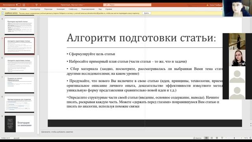The height and width of the screenshot is (142, 252).
Task: Click the user account name in title bar
Action: (215, 5)
